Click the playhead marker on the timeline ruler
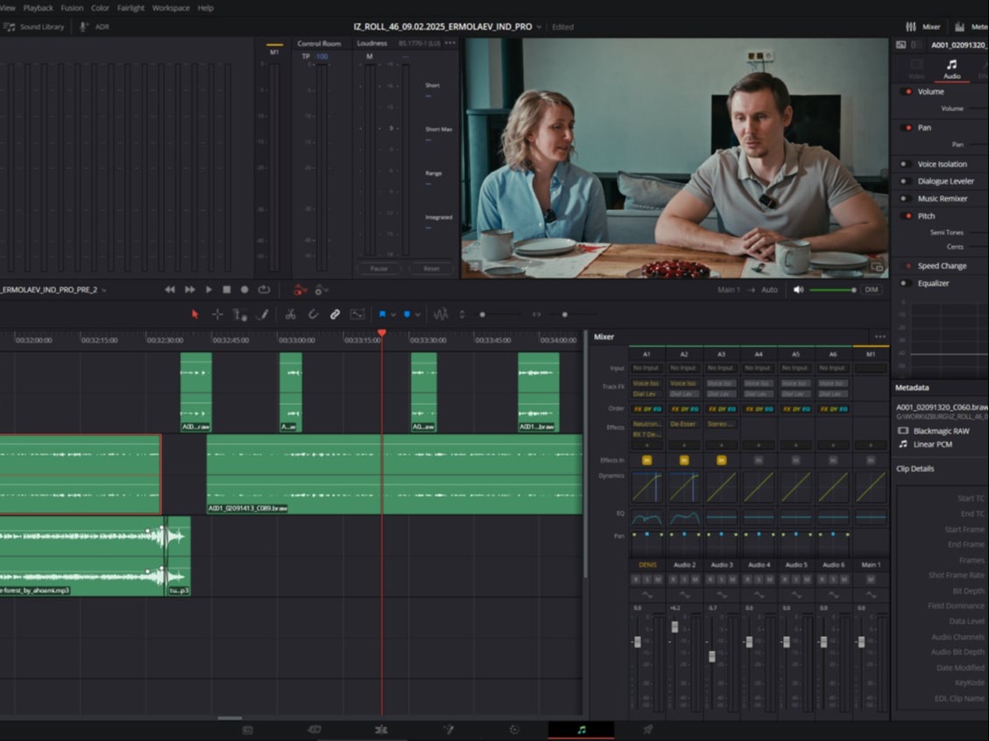 point(382,332)
